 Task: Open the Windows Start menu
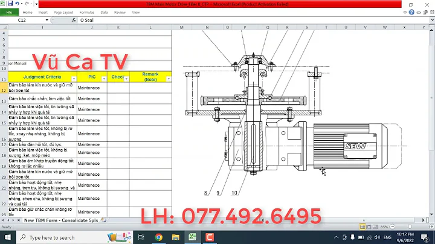[8, 237]
